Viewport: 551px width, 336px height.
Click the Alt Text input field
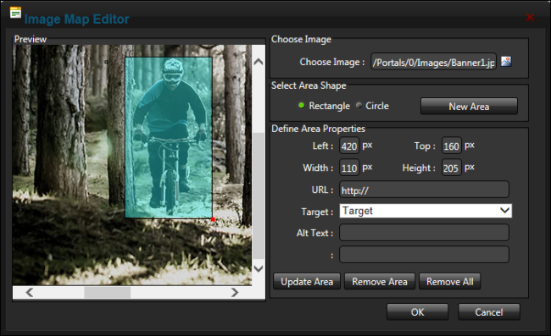[x=424, y=233]
